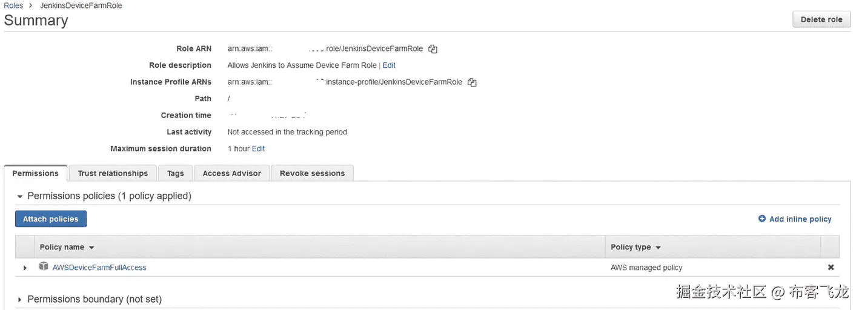This screenshot has height=310, width=859.
Task: Detach policy using the X icon
Action: [x=831, y=267]
